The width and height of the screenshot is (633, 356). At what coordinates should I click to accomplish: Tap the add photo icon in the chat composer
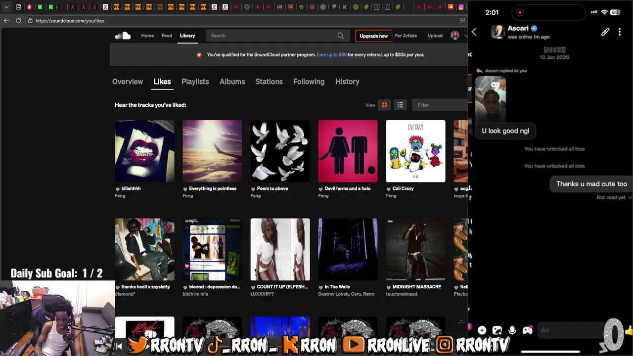(x=497, y=330)
